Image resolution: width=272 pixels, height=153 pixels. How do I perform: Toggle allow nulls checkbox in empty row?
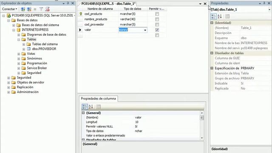[x=157, y=35]
